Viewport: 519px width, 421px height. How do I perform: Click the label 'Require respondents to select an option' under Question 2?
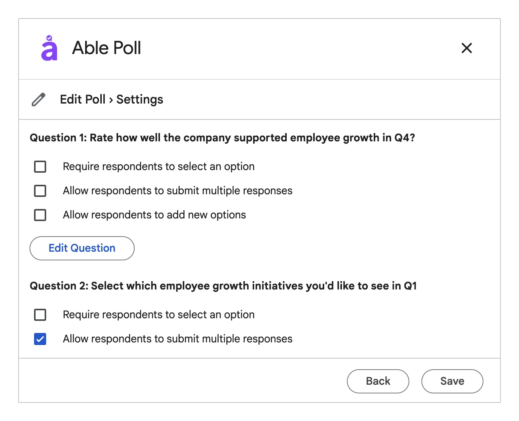click(x=158, y=314)
